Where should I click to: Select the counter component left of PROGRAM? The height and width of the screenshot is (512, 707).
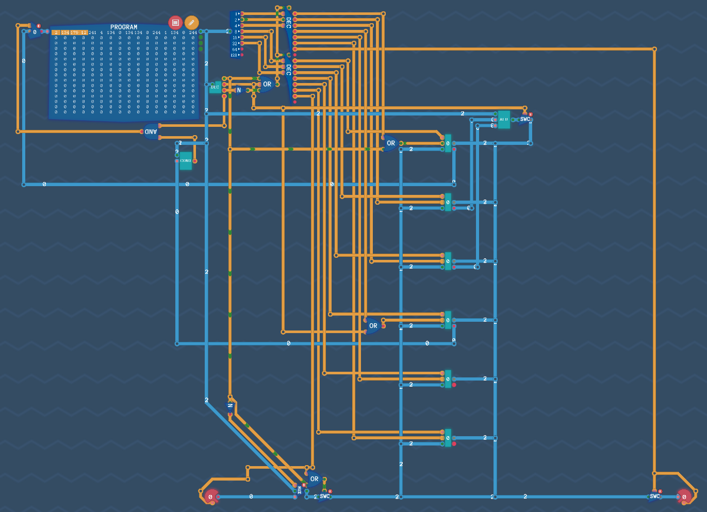click(35, 32)
